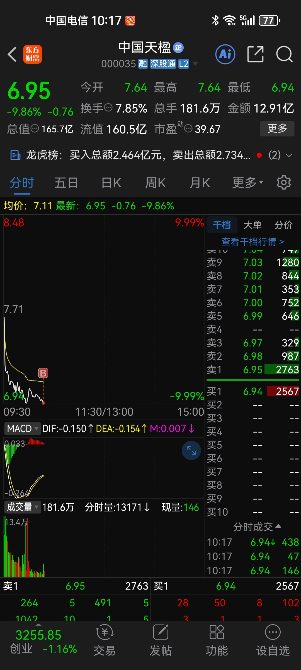Viewport: 301px width, 670px height.
Task: Tap the red dot before (2)
Action: 259,155
